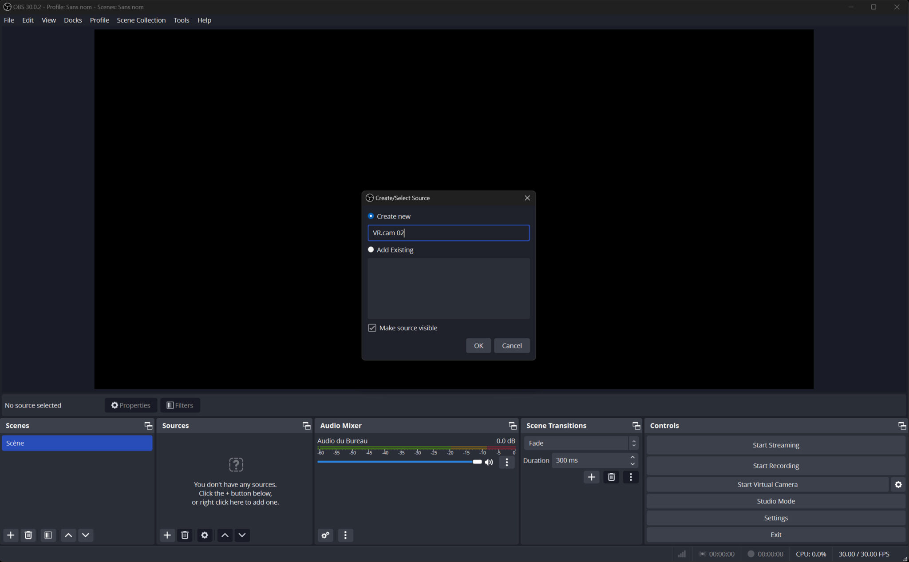Image resolution: width=909 pixels, height=562 pixels.
Task: Move source down with the arrow icon
Action: pyautogui.click(x=242, y=535)
